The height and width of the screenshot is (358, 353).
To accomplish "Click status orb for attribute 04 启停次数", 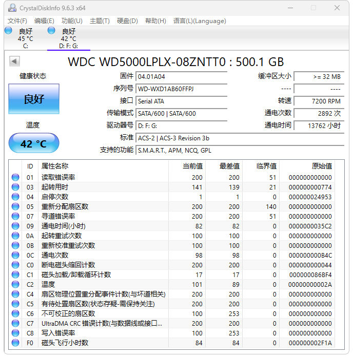I will click(x=15, y=197).
